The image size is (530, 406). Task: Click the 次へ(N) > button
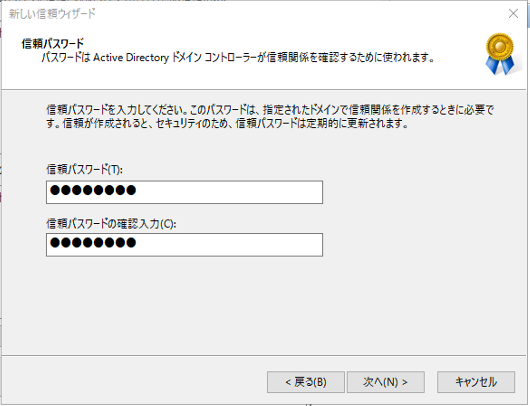pyautogui.click(x=385, y=382)
